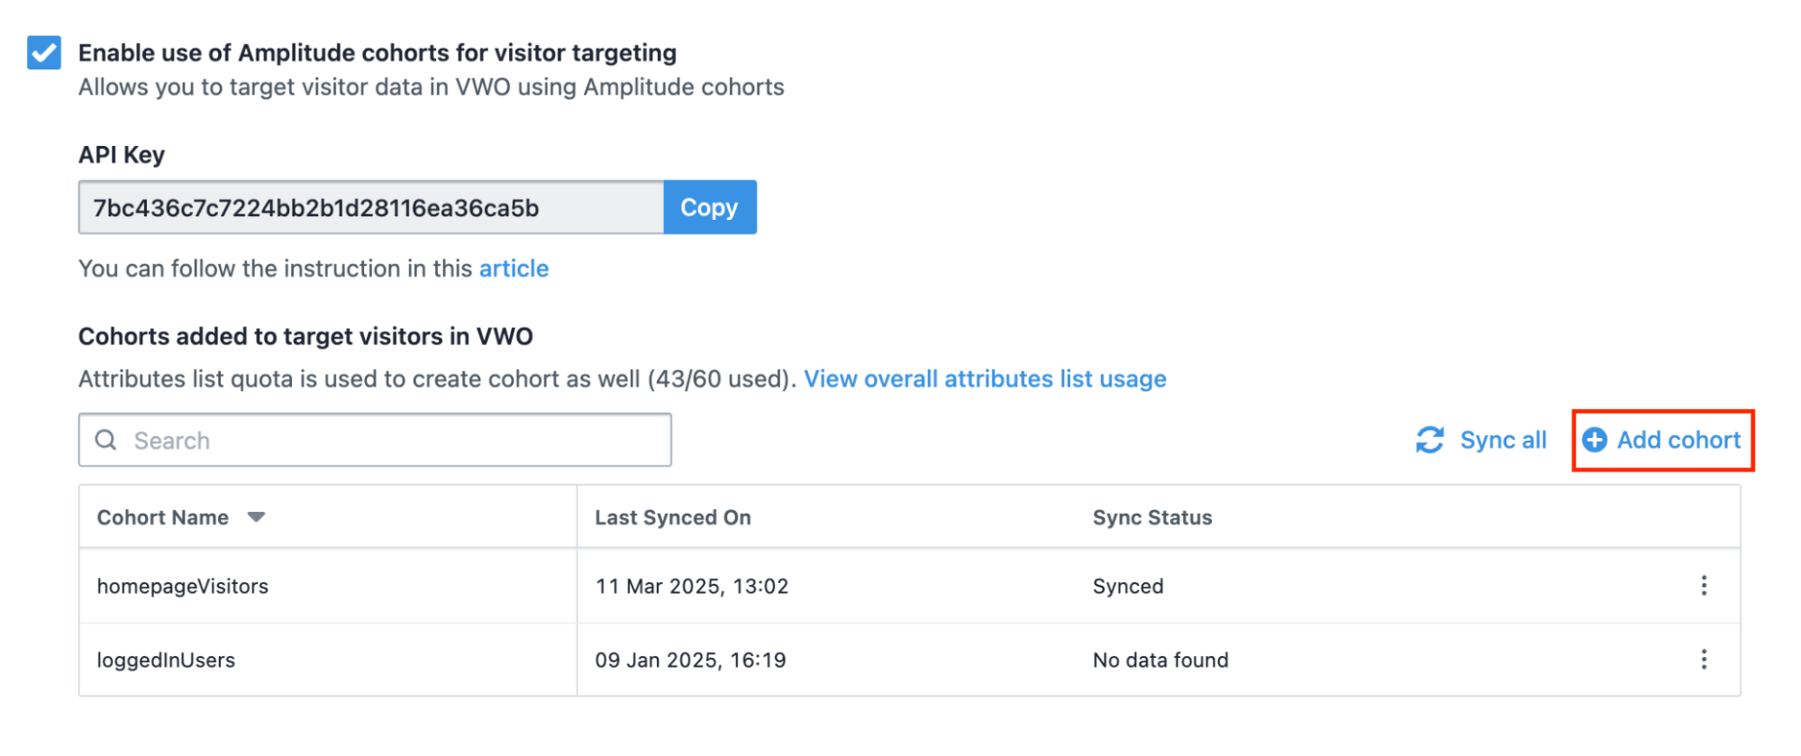Screen dimensions: 1801x756
Task: Uncheck Enable use of Amplitude cohorts checkbox
Action: pos(43,52)
